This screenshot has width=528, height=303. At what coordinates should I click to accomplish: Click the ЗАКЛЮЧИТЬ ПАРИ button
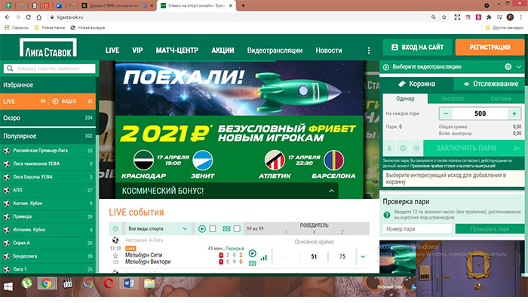point(473,148)
